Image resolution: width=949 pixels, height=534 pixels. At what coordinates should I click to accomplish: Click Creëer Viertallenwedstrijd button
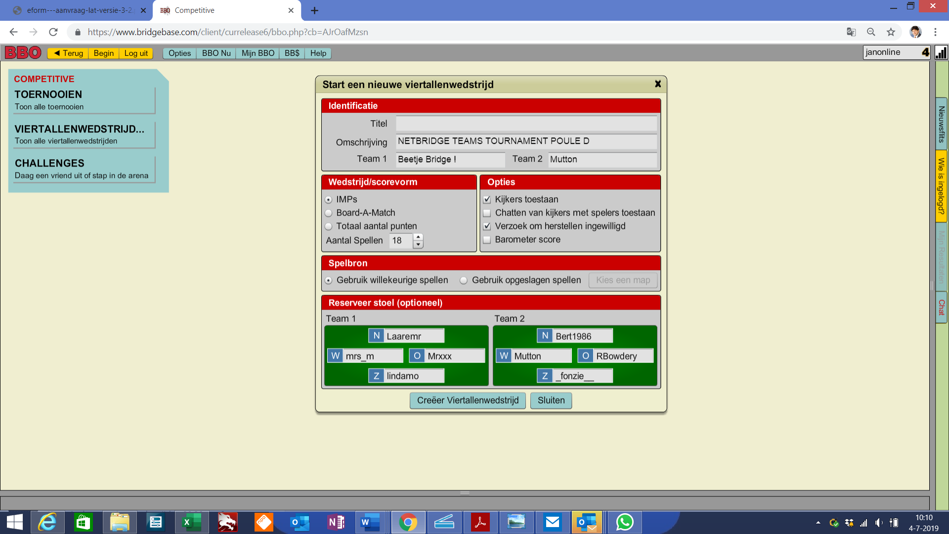point(468,400)
